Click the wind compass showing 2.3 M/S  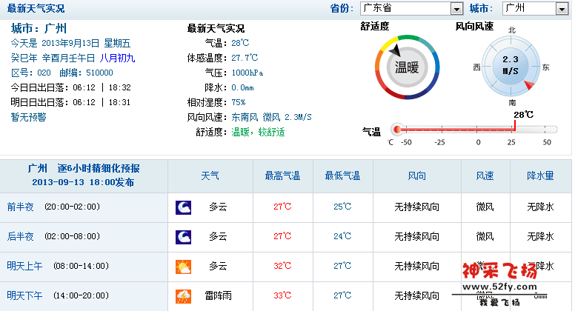[511, 67]
